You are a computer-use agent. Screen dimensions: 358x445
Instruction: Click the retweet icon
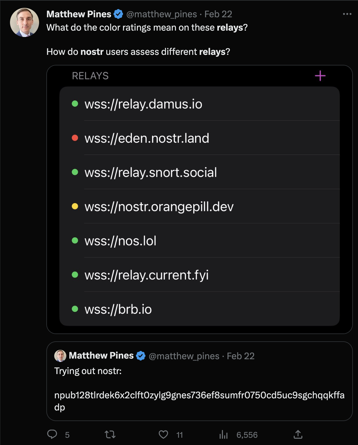(110, 435)
